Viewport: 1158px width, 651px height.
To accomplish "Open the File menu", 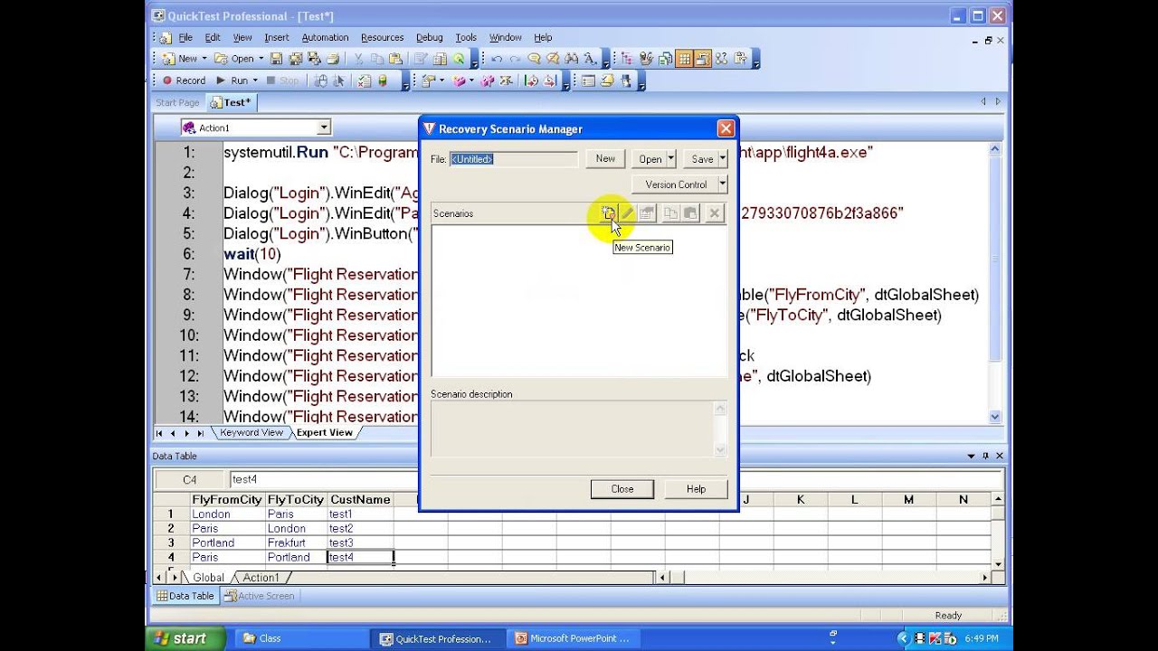I will tap(185, 38).
